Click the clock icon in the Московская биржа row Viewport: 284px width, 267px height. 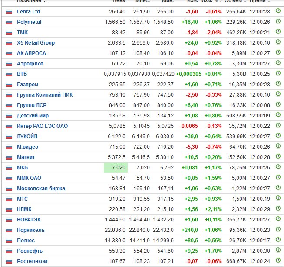tap(278, 187)
